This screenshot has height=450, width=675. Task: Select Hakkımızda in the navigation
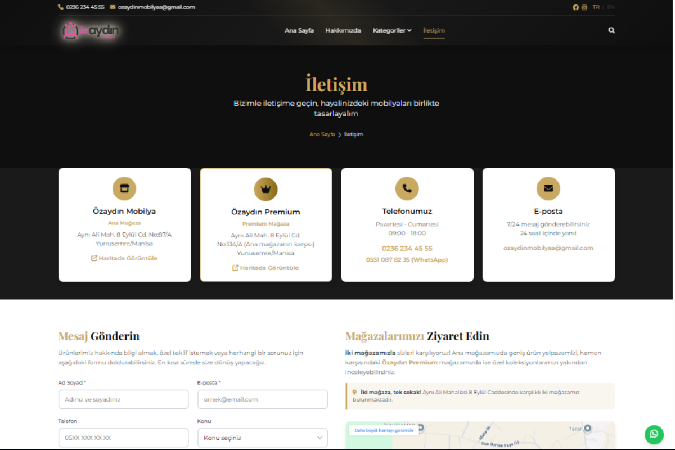(343, 30)
